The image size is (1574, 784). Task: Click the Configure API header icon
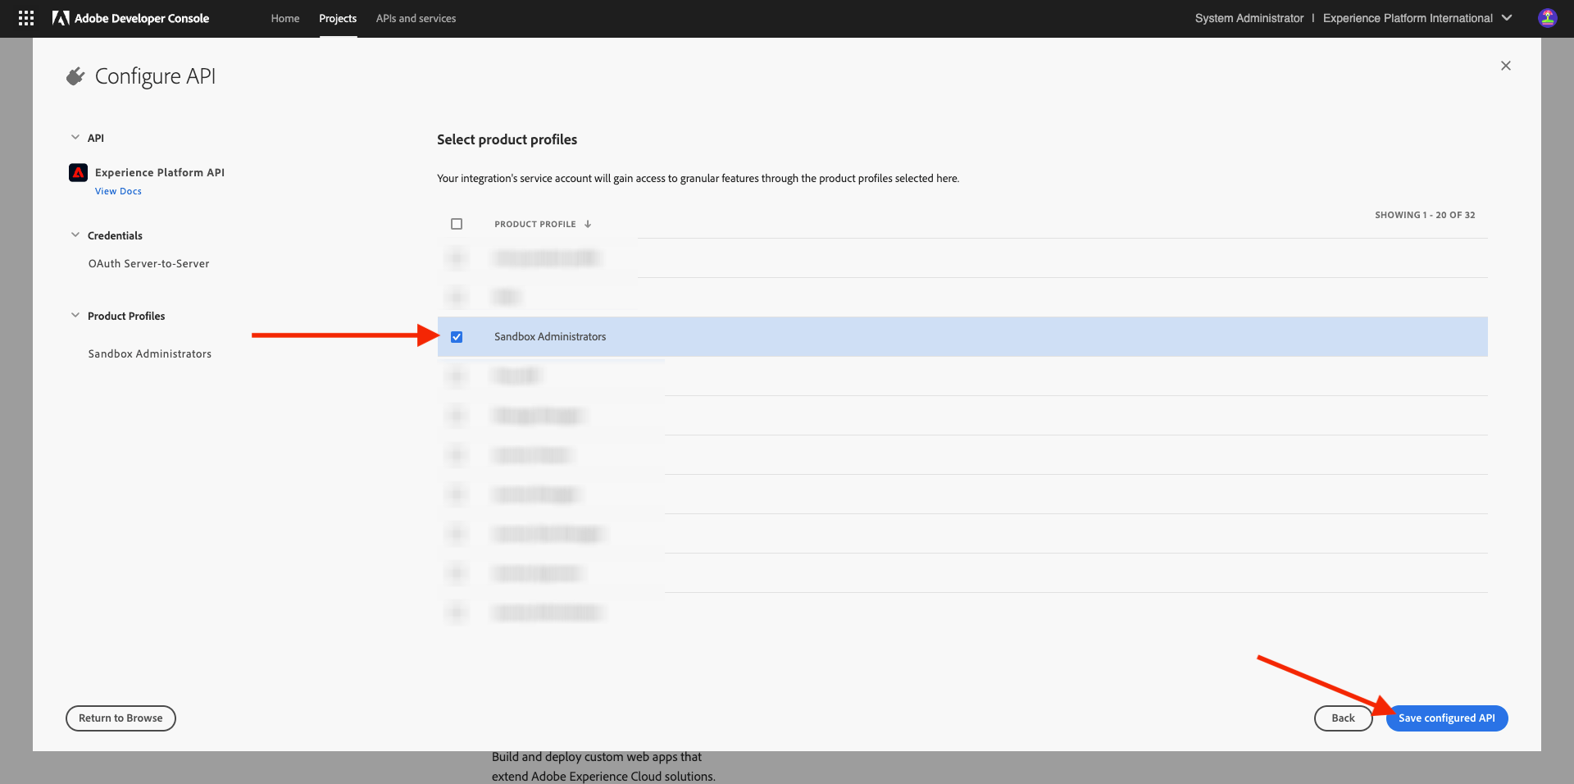click(x=75, y=75)
